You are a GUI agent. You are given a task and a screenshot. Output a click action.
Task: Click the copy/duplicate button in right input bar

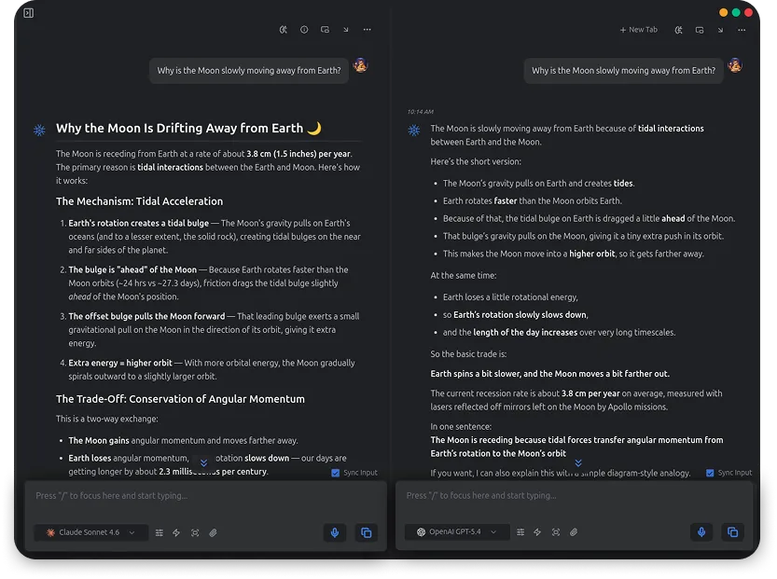click(733, 532)
